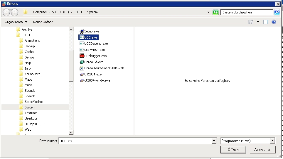Open the Programme (*.exe) file type filter
This screenshot has width=283, height=159.
tap(248, 141)
